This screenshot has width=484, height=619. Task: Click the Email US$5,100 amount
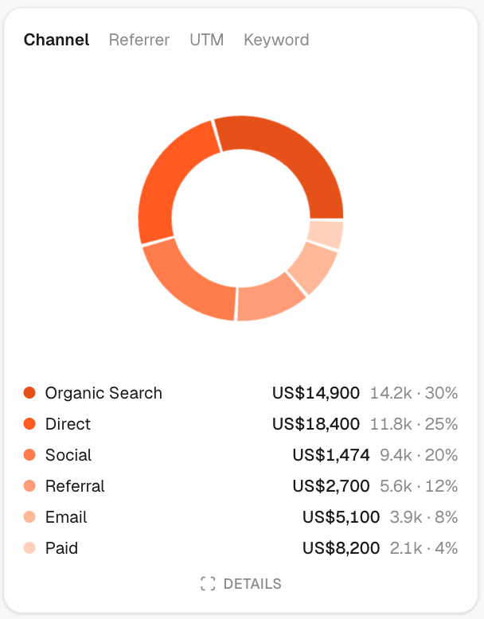341,517
